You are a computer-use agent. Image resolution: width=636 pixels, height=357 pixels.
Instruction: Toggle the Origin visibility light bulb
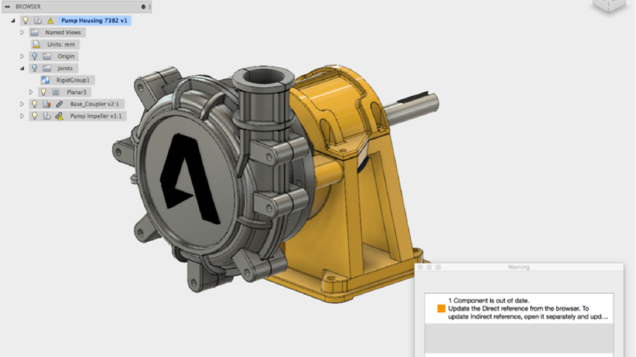34,56
